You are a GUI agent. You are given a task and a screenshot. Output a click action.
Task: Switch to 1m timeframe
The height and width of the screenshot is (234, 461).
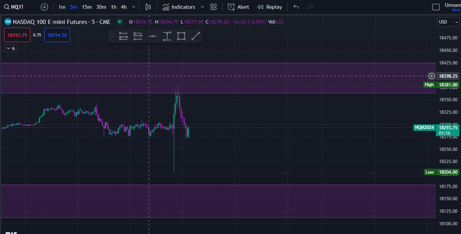click(62, 7)
